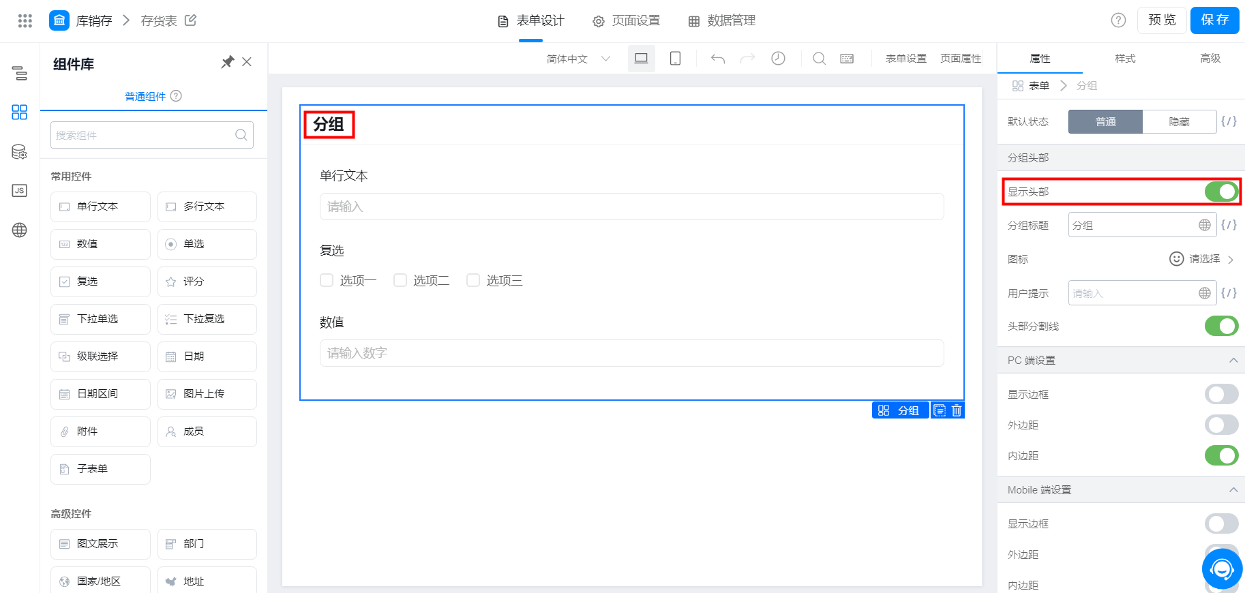Select the 子表单 component
1245x593 pixels.
point(100,469)
